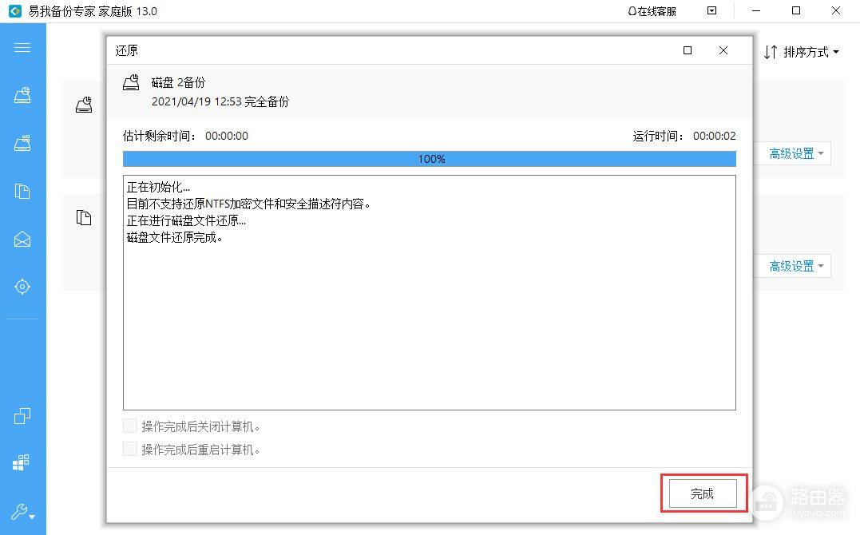Maximize the 还原 restore dialog

688,50
